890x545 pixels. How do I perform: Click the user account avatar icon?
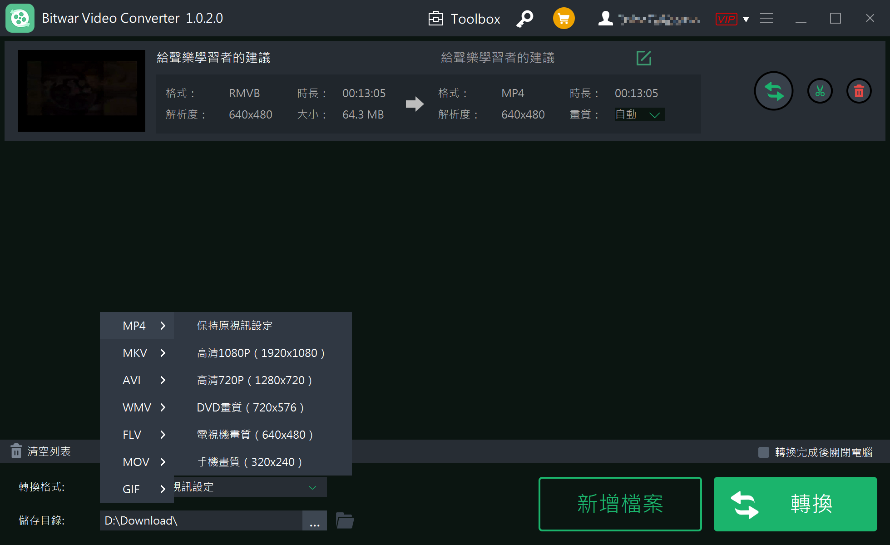(x=605, y=19)
